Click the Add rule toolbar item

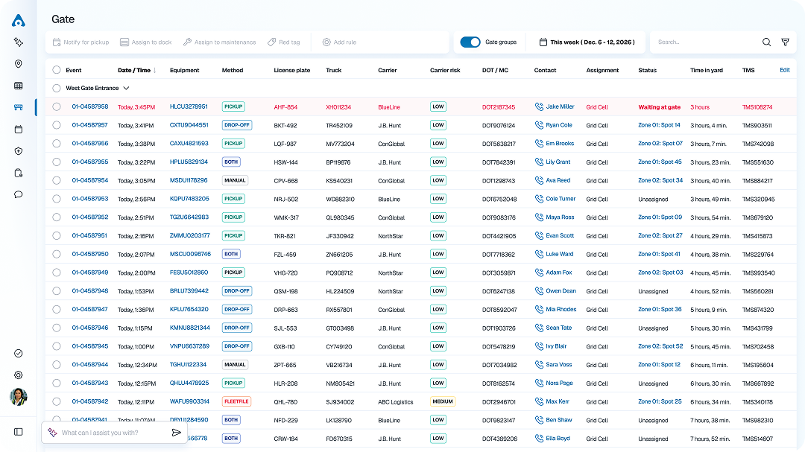coord(339,42)
